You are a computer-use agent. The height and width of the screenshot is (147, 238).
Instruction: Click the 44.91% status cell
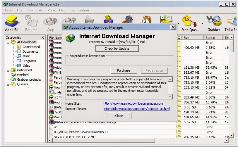coord(211,117)
